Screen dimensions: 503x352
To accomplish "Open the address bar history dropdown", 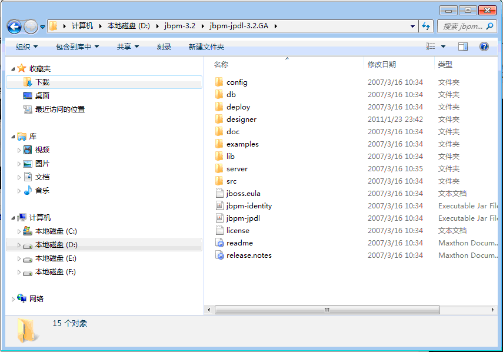I will 412,26.
